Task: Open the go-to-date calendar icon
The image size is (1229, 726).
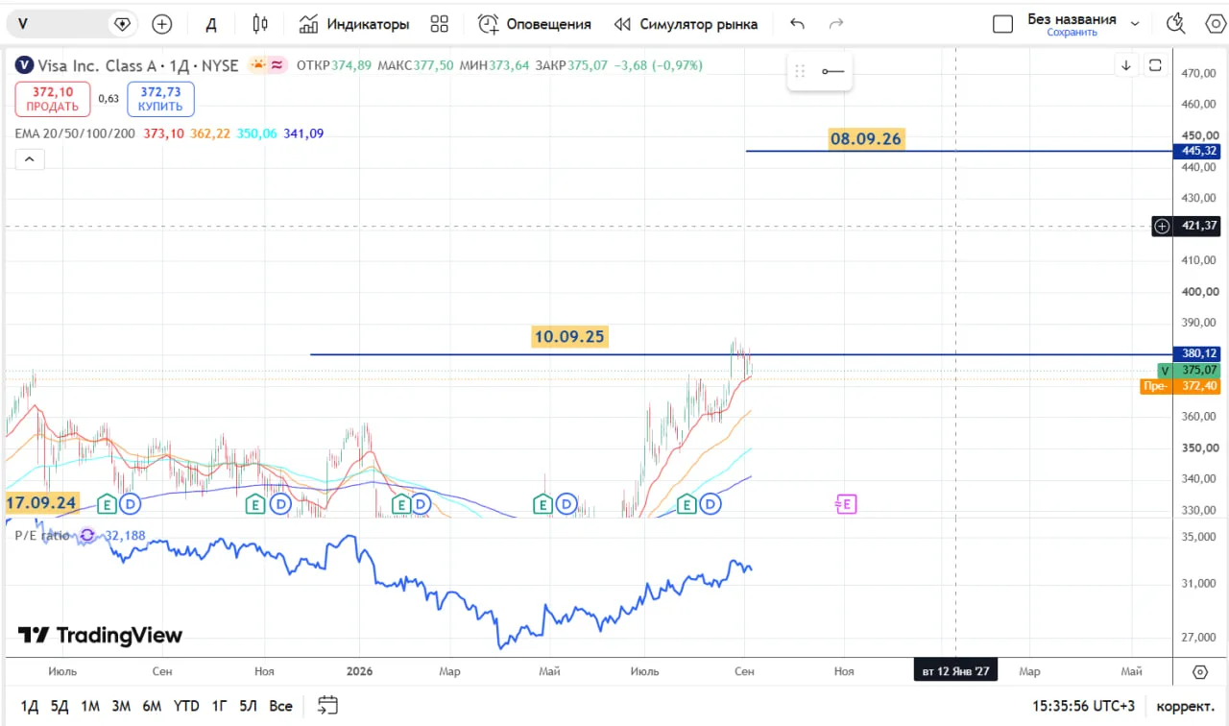Action: 327,706
